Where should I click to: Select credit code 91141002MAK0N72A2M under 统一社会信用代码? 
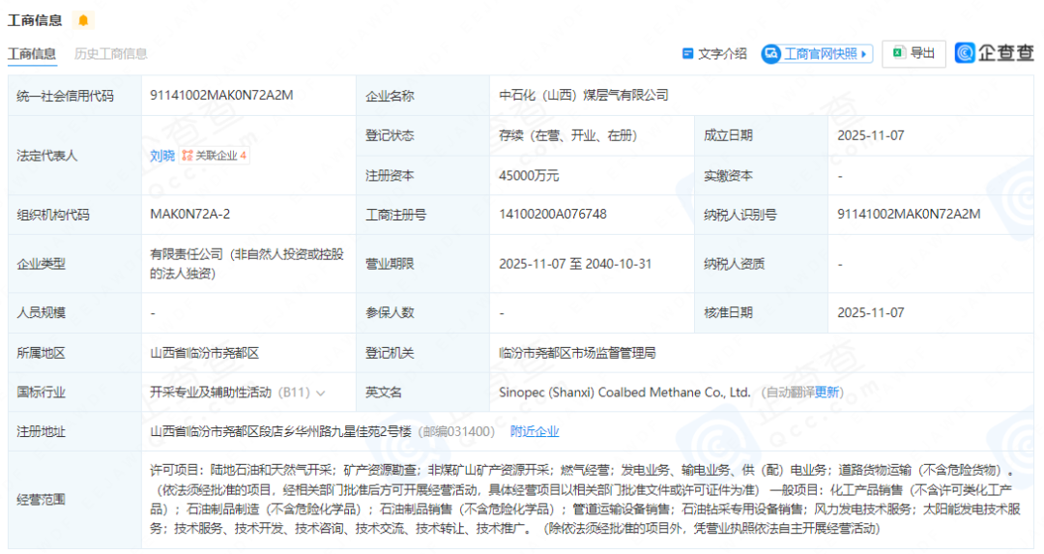pyautogui.click(x=221, y=95)
